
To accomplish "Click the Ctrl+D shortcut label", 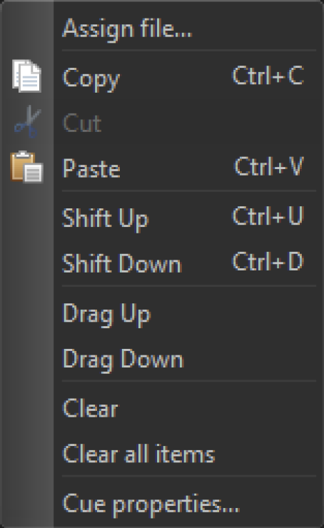I will click(268, 261).
